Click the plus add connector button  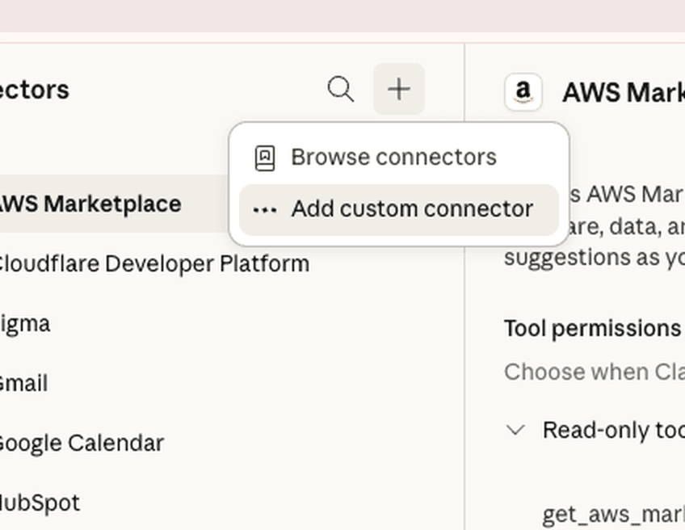(x=398, y=89)
